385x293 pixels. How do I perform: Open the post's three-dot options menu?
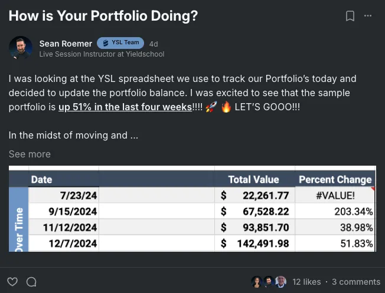(x=368, y=17)
